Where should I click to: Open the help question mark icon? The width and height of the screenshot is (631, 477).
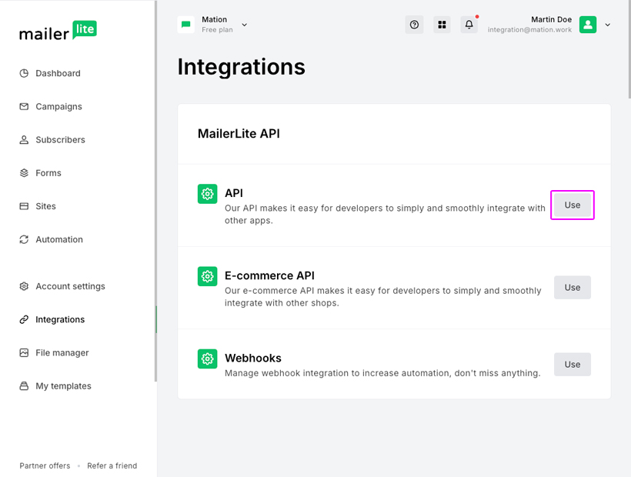pos(414,25)
